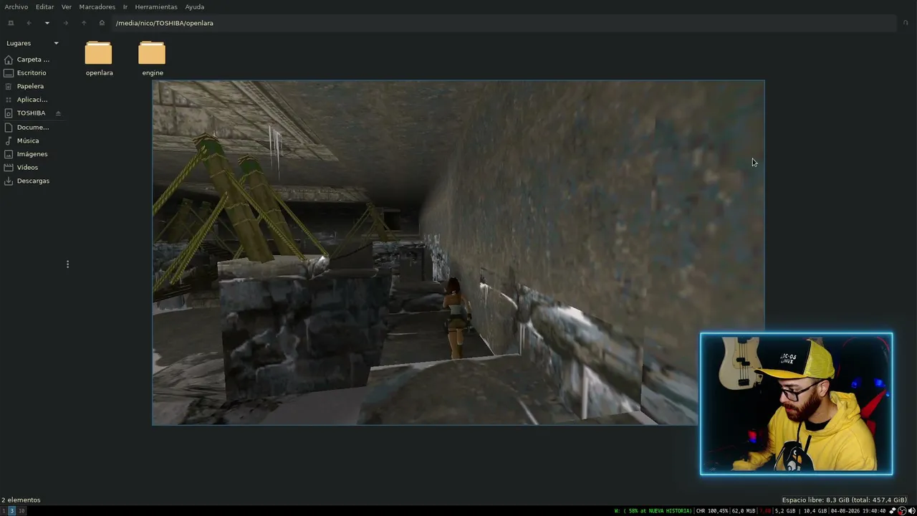Click the Espacio libre status text
The image size is (917, 516).
[845, 500]
